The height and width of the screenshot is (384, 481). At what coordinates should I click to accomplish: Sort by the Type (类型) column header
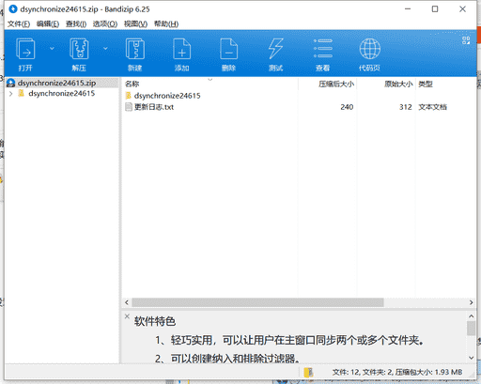click(426, 84)
